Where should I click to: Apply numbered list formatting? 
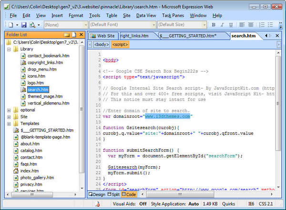click(262, 25)
